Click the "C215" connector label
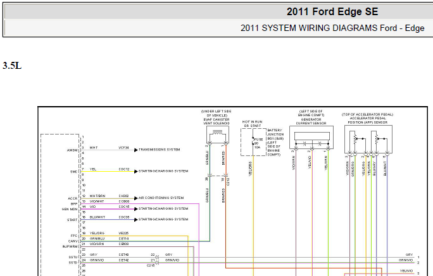The height and width of the screenshot is (276, 433). coord(151,265)
